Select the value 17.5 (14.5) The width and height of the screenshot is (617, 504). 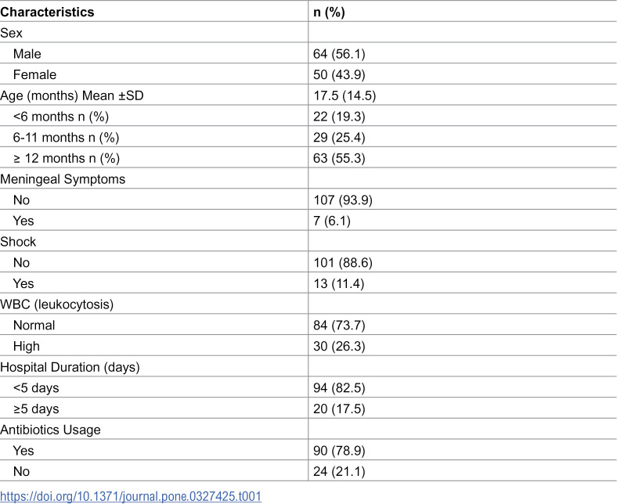click(x=345, y=95)
